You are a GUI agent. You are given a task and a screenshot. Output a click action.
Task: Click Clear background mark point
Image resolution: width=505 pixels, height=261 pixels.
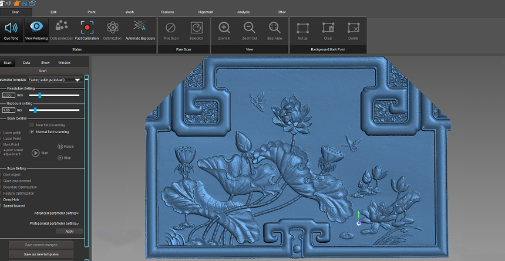pyautogui.click(x=328, y=28)
